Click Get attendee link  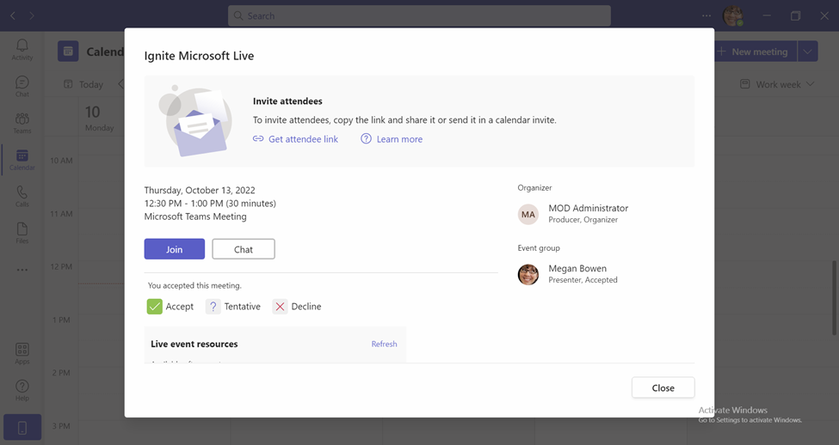click(x=304, y=139)
